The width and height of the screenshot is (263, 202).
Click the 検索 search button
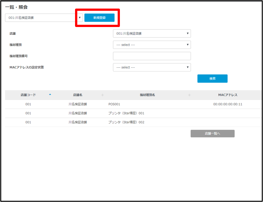tap(212, 78)
